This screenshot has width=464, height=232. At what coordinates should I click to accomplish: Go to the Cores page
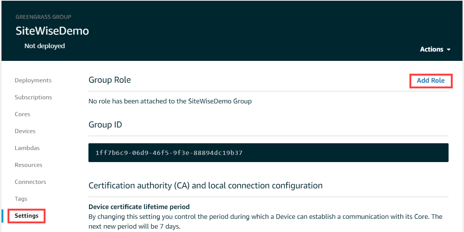(23, 114)
